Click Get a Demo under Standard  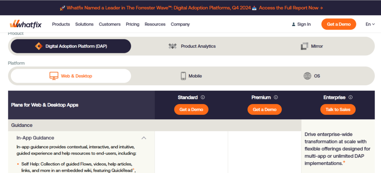pyautogui.click(x=191, y=109)
